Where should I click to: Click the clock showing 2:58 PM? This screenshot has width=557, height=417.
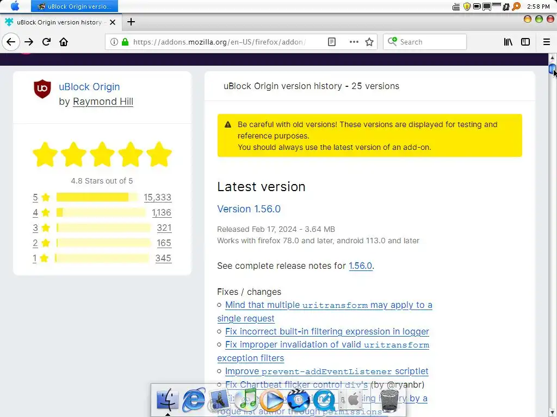pos(539,7)
